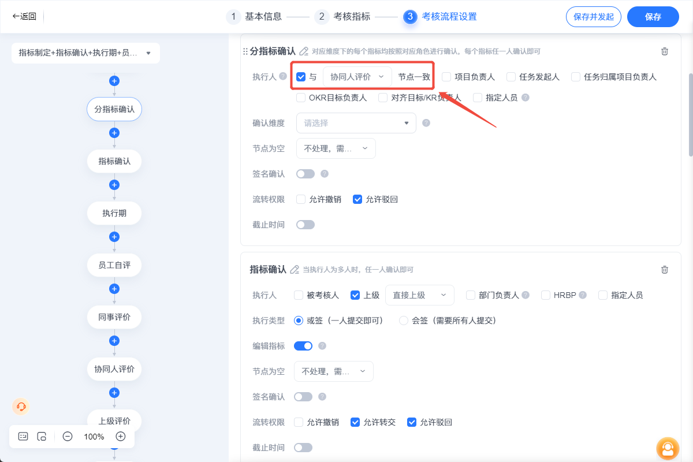Click the plus icon between 执行期 and 员工自评

(x=114, y=237)
